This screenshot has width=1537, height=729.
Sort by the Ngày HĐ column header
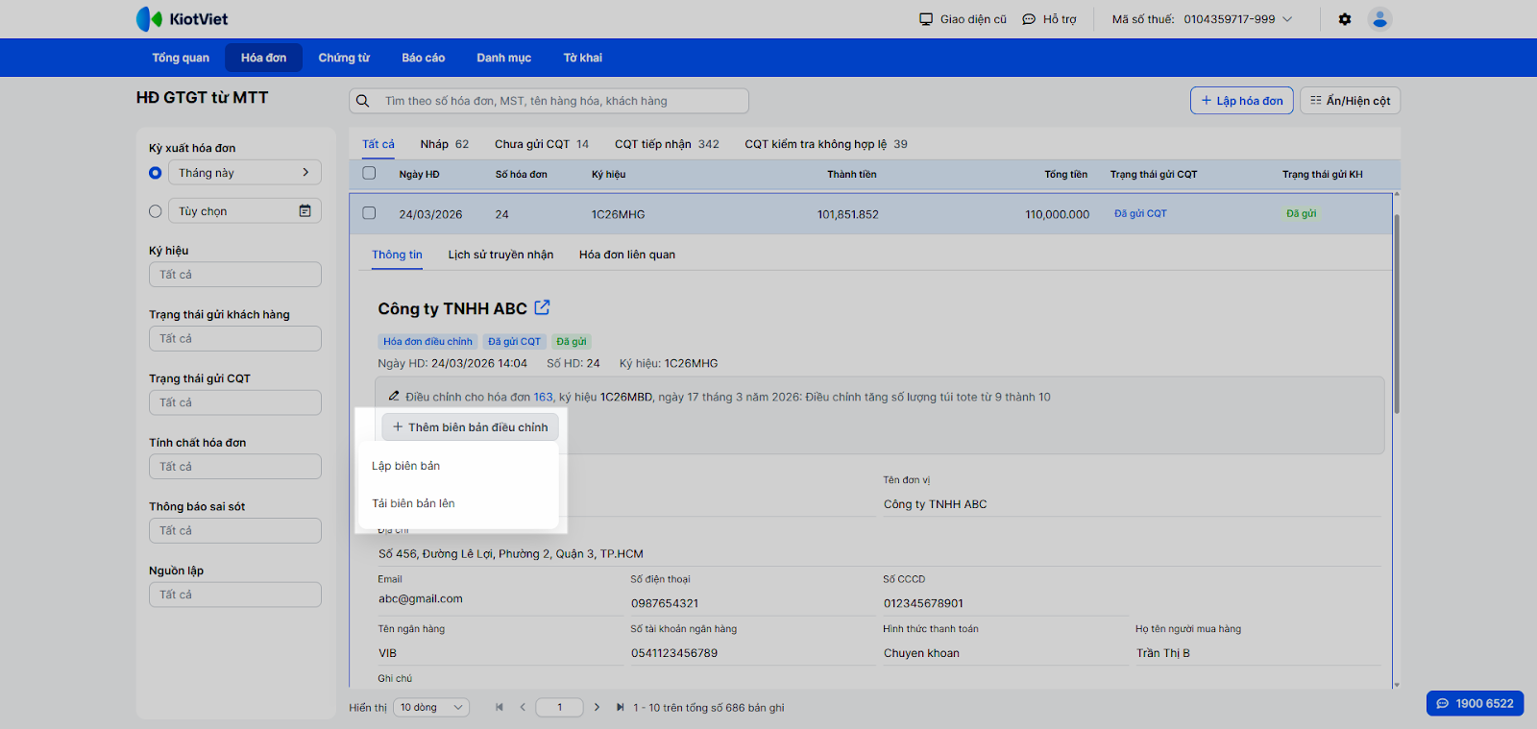coord(420,175)
